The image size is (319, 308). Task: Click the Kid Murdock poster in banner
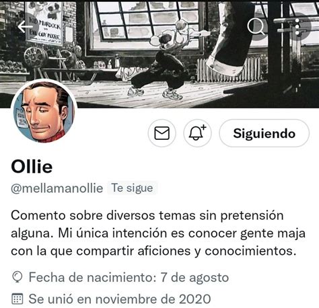coord(44,24)
